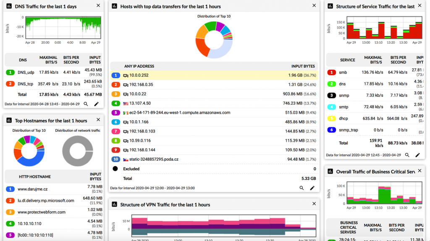Sort by HTTP HOSTNAME column

pyautogui.click(x=35, y=177)
